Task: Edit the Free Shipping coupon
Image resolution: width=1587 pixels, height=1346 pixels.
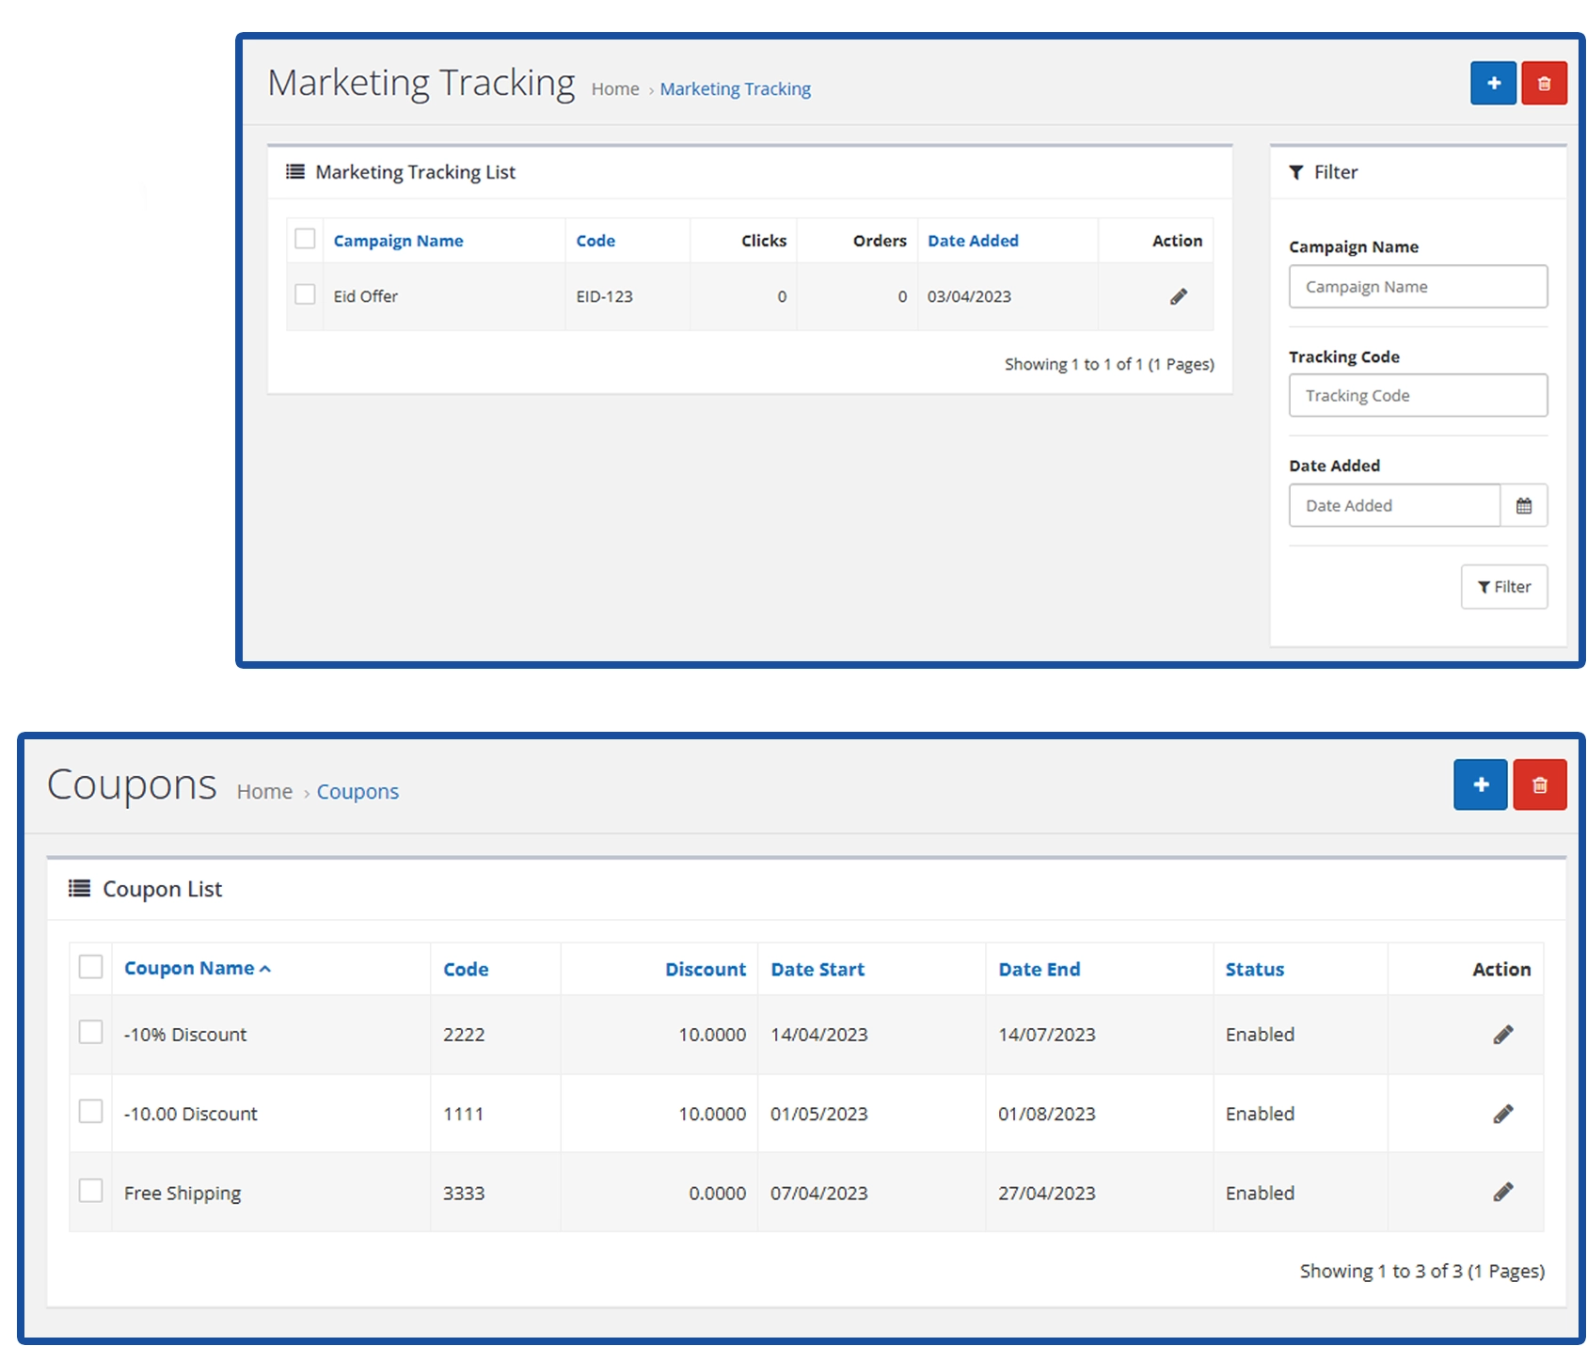Action: [1502, 1193]
